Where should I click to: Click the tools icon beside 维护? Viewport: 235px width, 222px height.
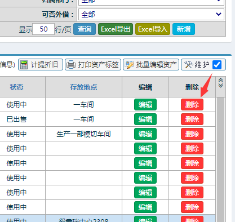point(188,65)
